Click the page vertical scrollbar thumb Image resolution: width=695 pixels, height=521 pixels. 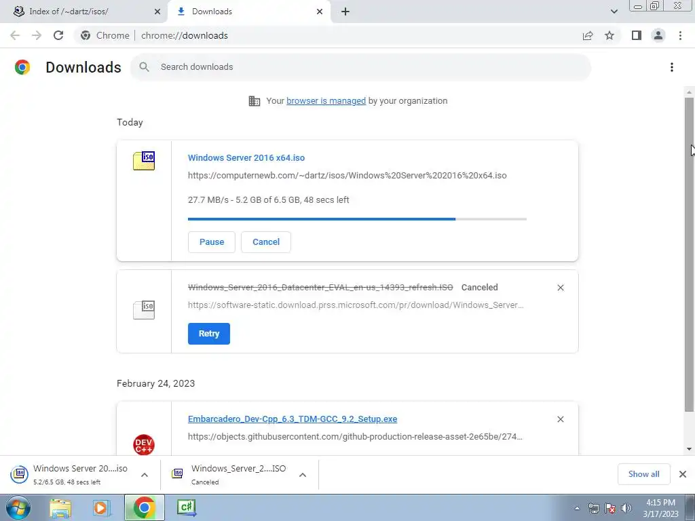tap(689, 255)
